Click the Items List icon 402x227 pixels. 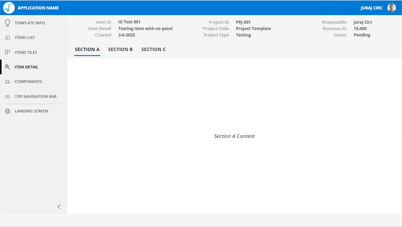click(x=8, y=38)
